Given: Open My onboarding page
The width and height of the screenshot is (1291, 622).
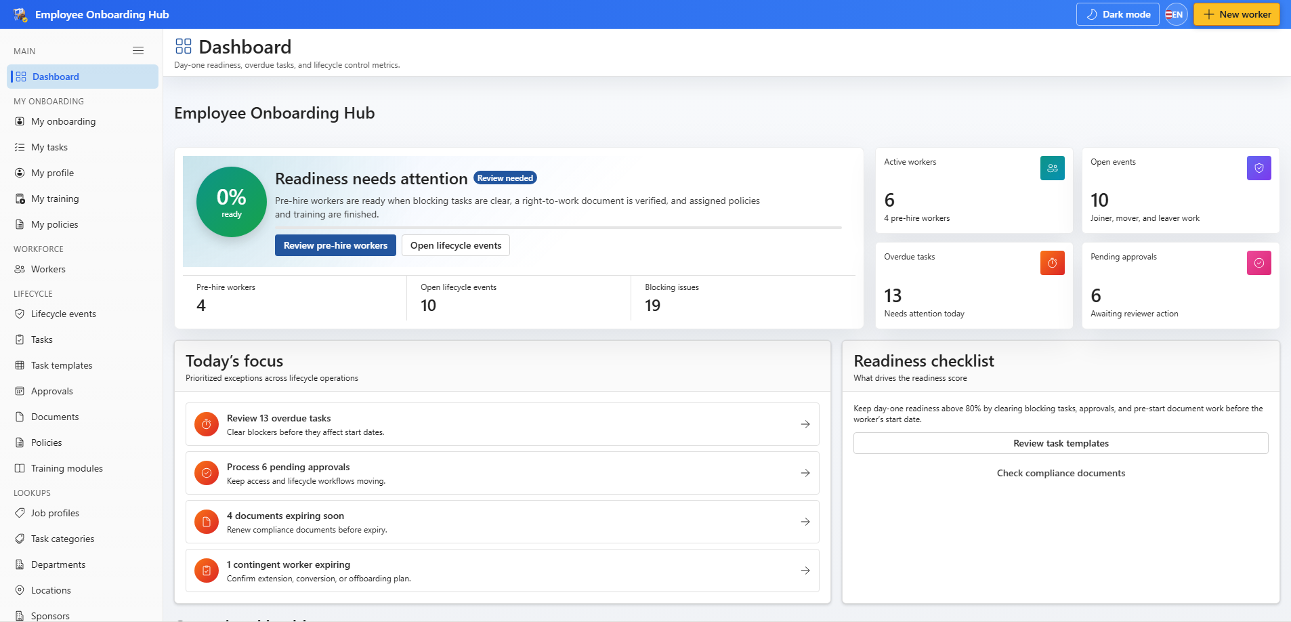Looking at the screenshot, I should (83, 121).
